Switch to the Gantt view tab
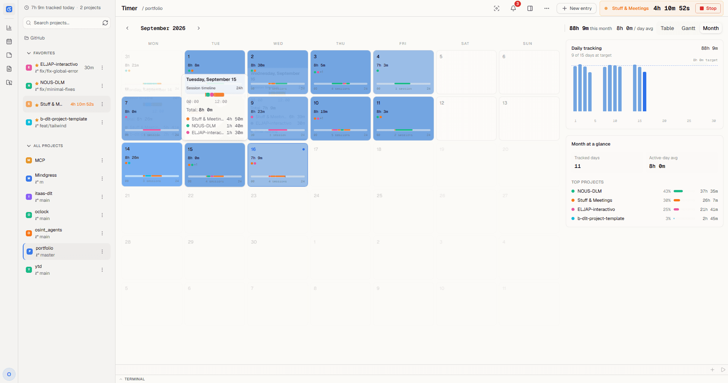Screen dimensions: 728x383 688,28
